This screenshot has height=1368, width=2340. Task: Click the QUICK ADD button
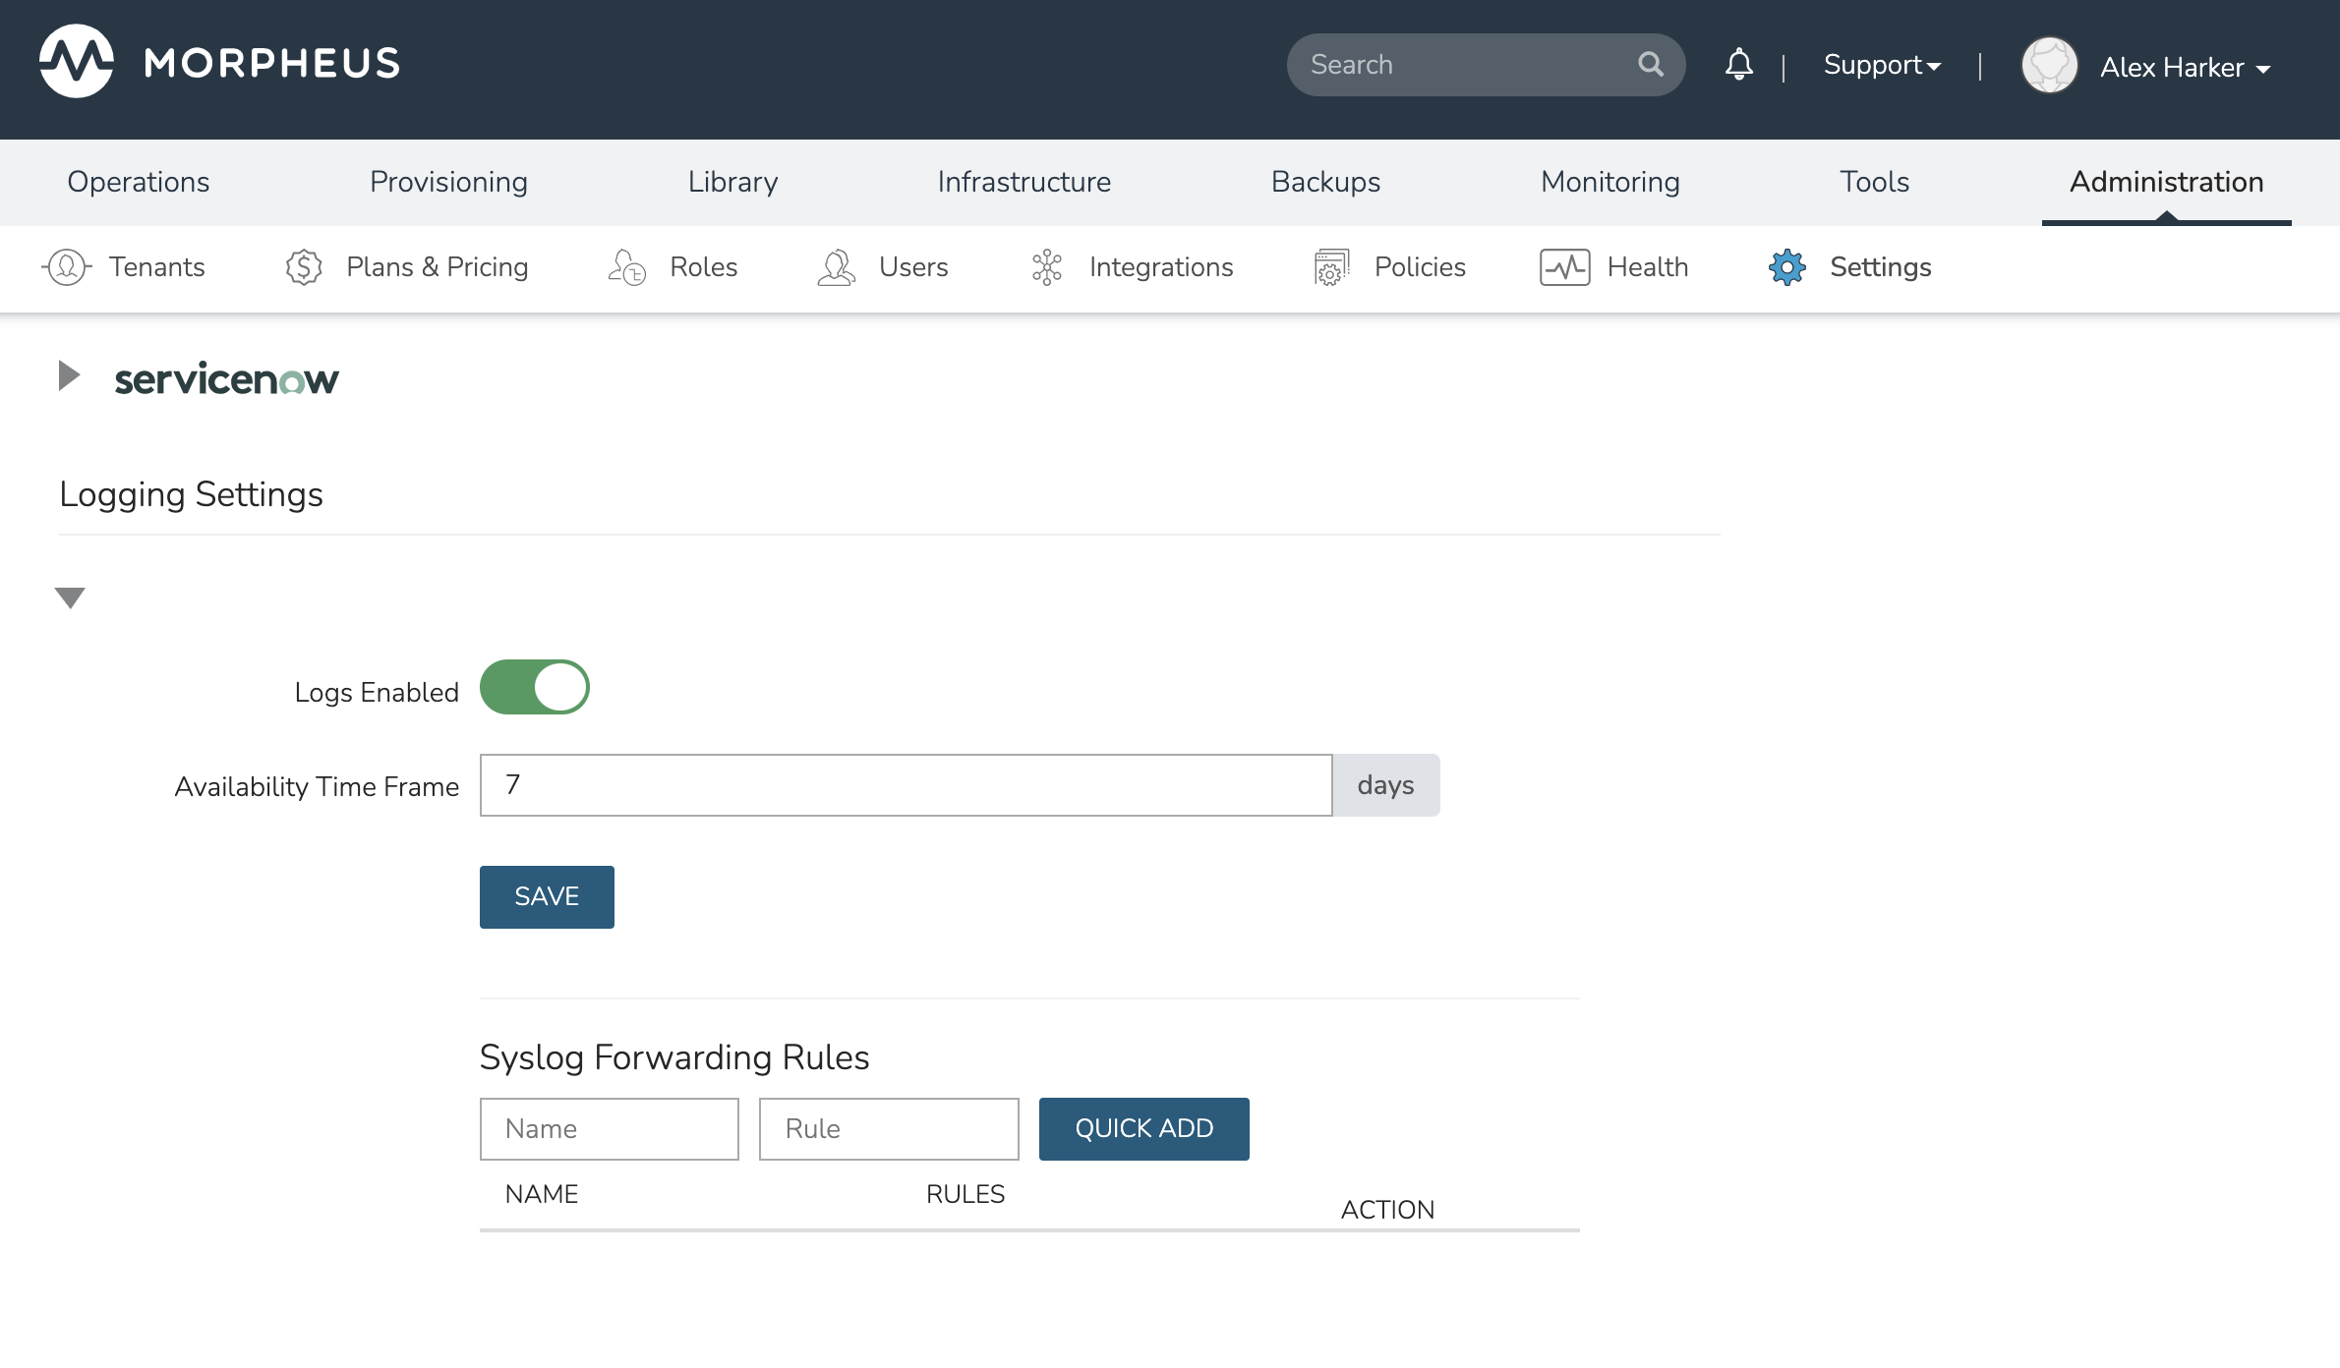tap(1143, 1128)
